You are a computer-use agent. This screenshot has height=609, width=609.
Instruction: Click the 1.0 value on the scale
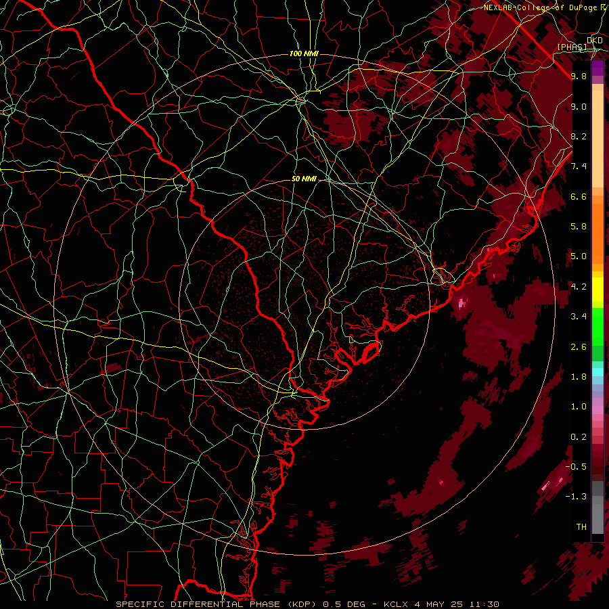click(x=579, y=407)
